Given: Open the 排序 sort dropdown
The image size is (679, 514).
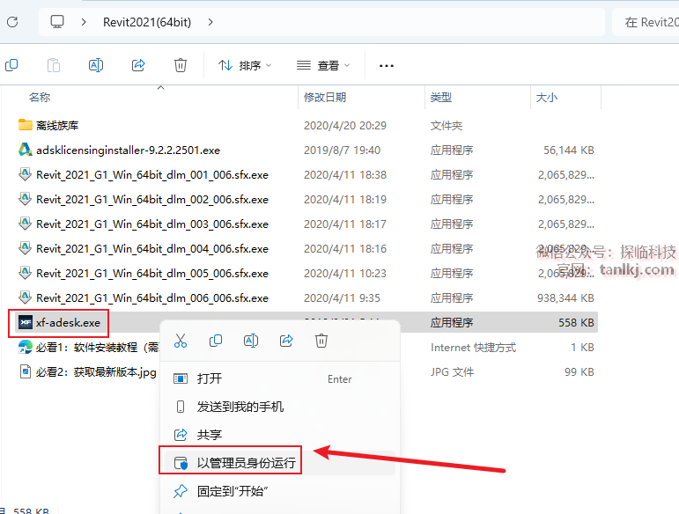Looking at the screenshot, I should point(245,65).
